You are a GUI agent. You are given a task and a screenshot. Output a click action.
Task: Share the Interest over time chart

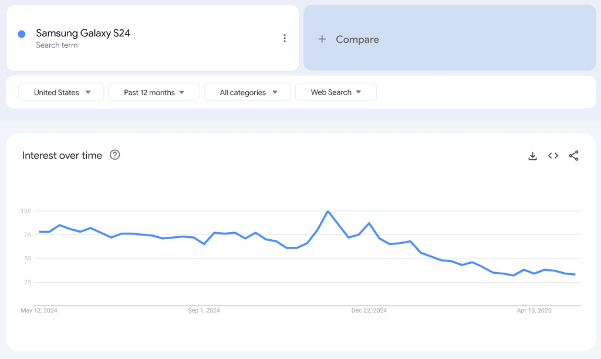[x=573, y=155]
